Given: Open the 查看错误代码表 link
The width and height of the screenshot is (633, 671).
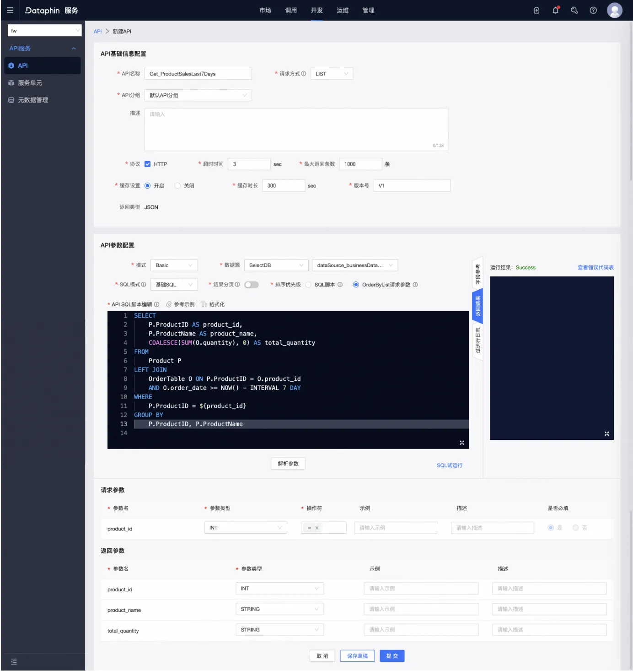Looking at the screenshot, I should point(595,268).
